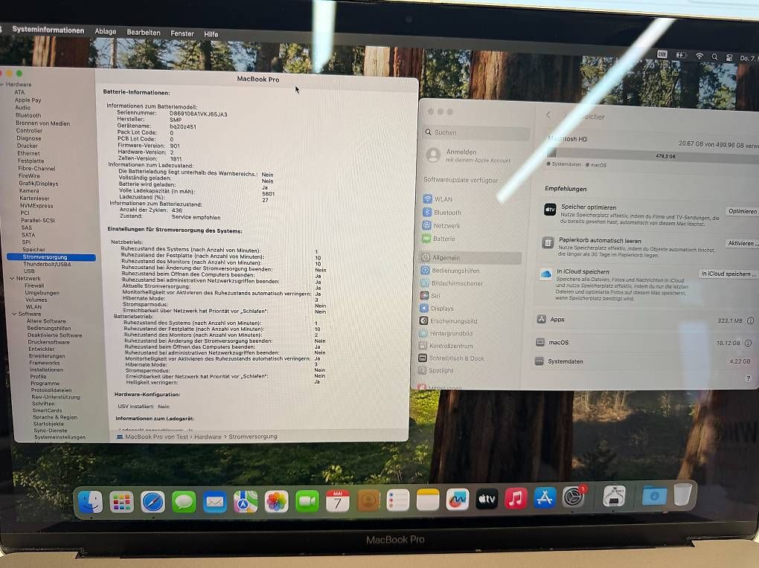Open Reminders in the Dock
759x568 pixels.
click(x=398, y=500)
